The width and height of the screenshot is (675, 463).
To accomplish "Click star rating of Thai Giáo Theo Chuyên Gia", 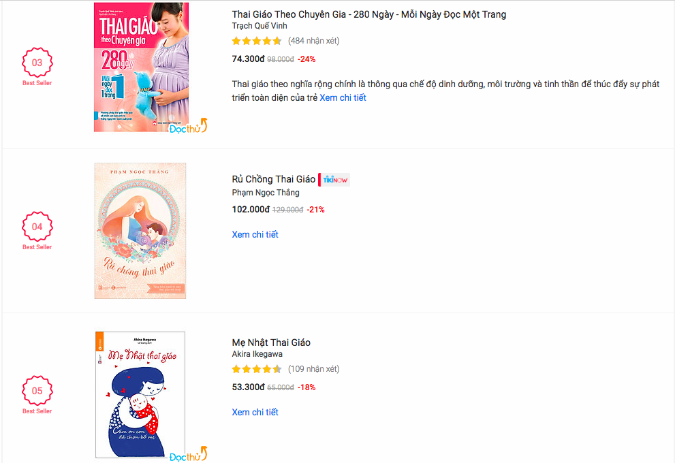I will coord(257,41).
